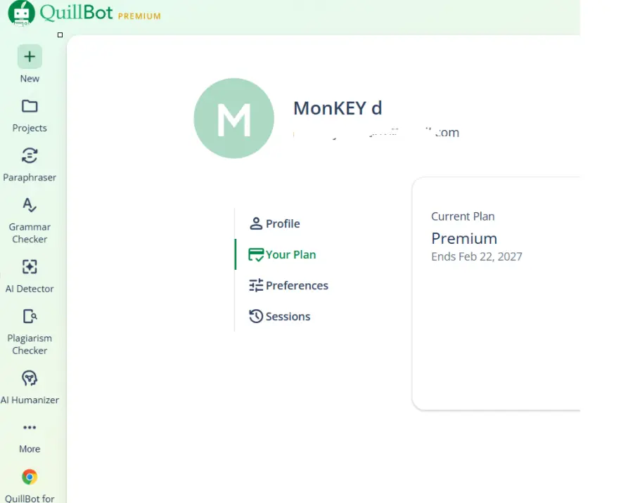Open the AI Humanizer icon

click(30, 378)
